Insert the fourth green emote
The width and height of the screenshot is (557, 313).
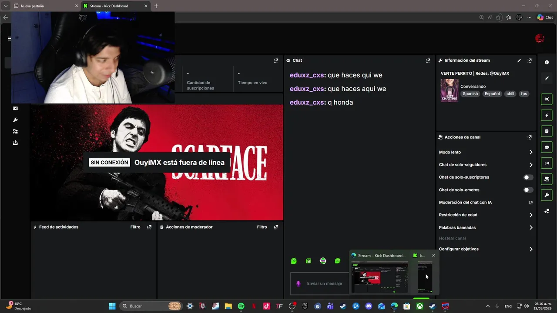[x=338, y=261]
